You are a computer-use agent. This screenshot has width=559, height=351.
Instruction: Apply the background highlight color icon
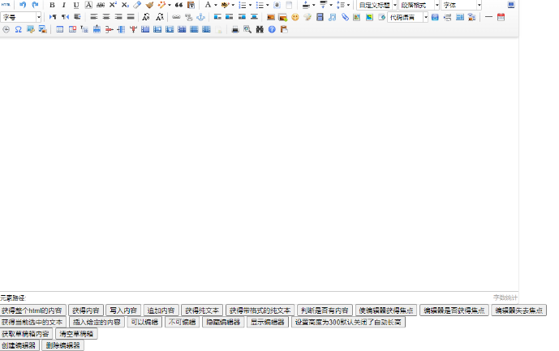click(225, 5)
